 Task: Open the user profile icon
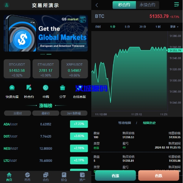pyautogui.click(x=7, y=5)
